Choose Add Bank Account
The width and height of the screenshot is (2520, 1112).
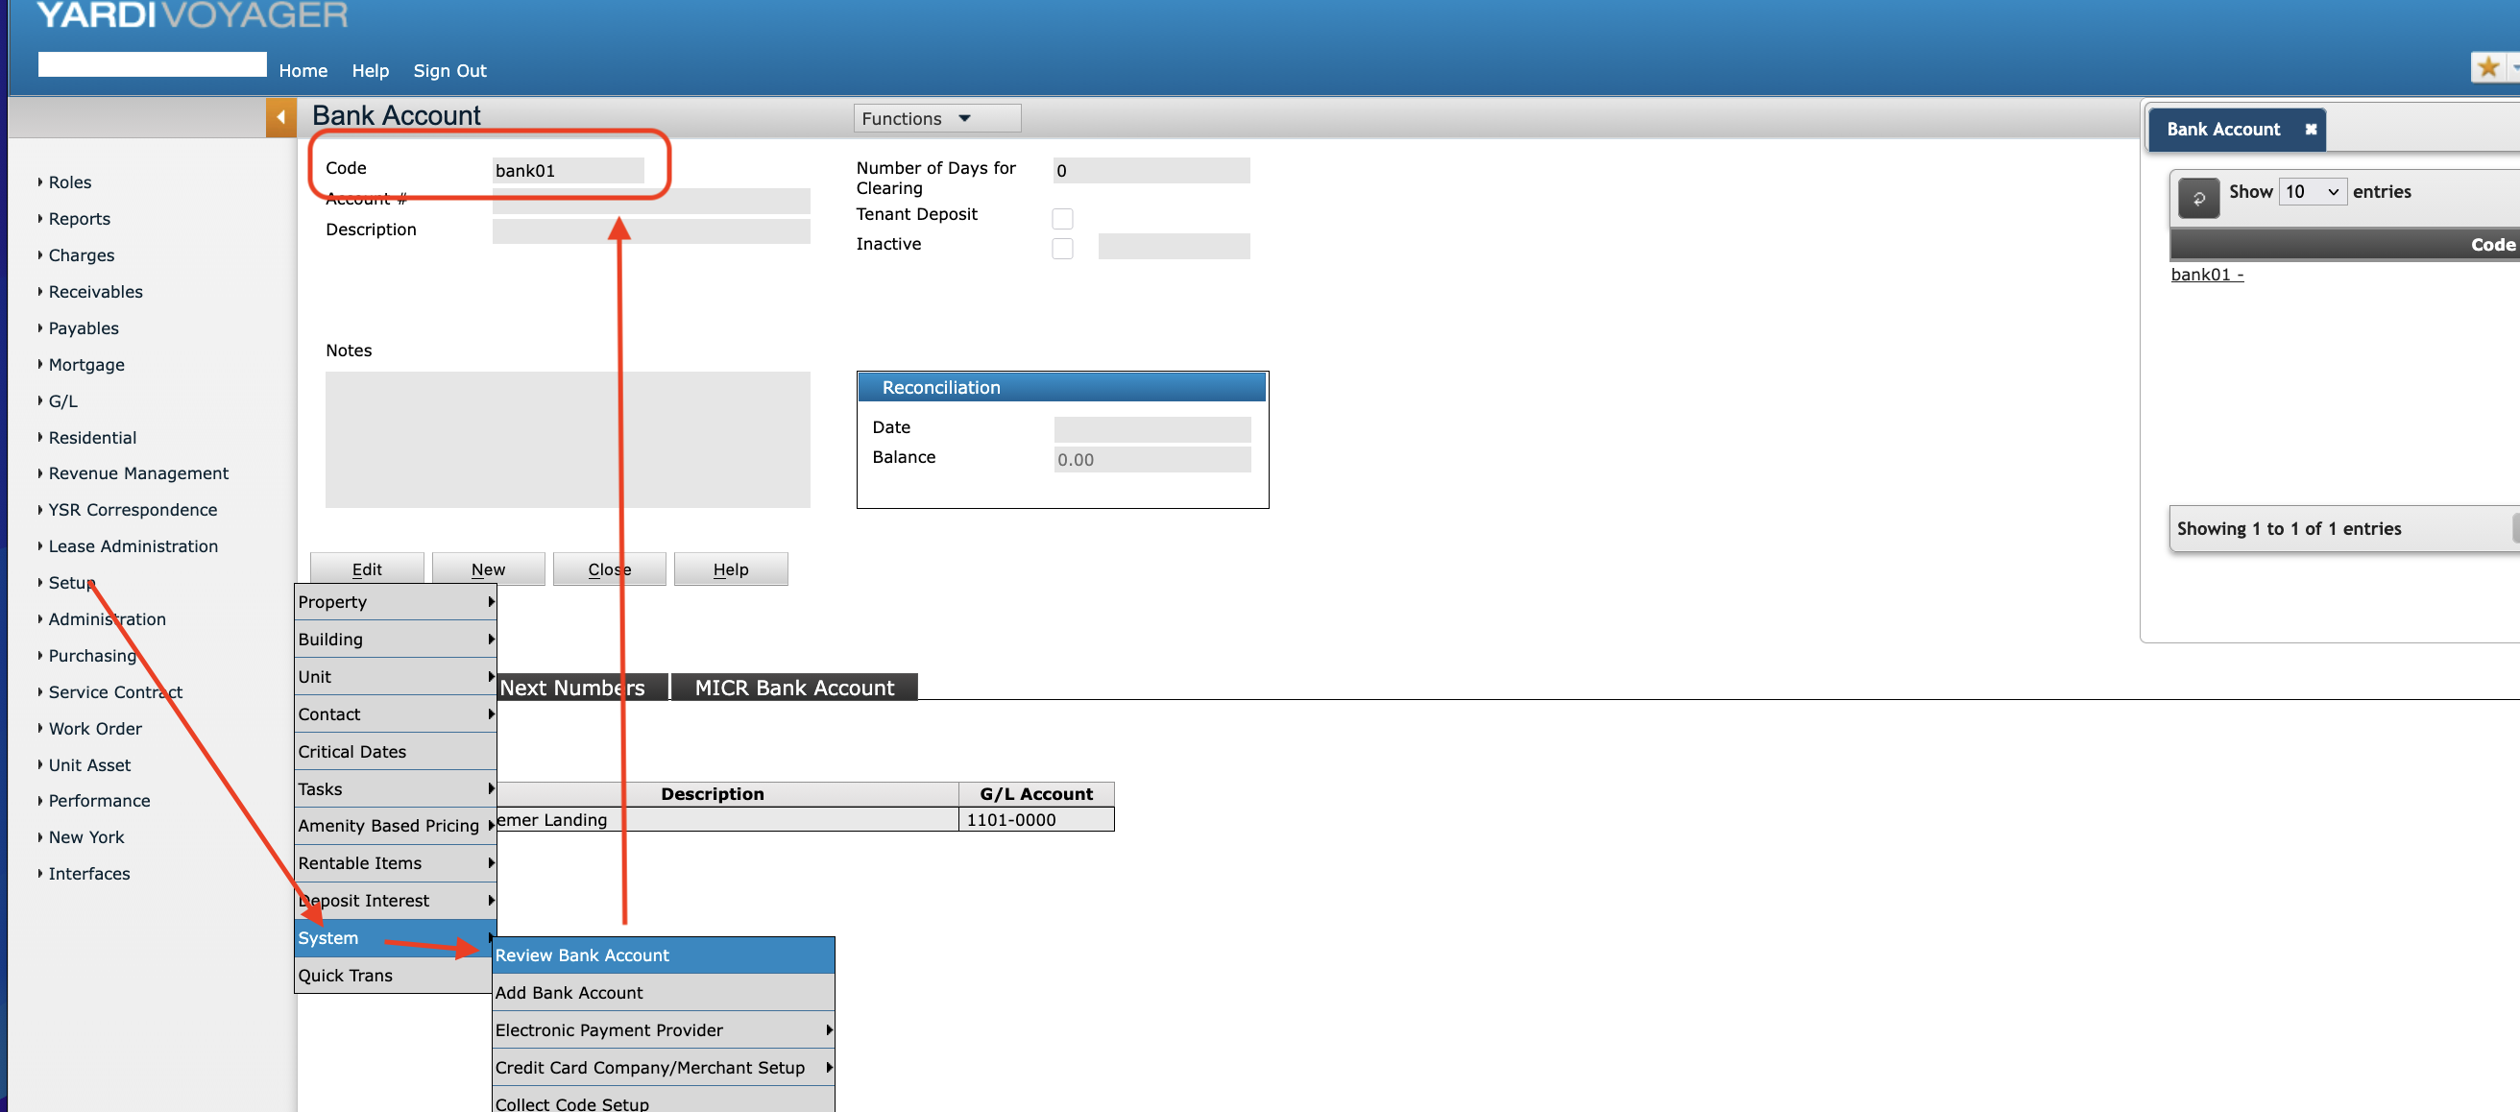click(x=664, y=994)
